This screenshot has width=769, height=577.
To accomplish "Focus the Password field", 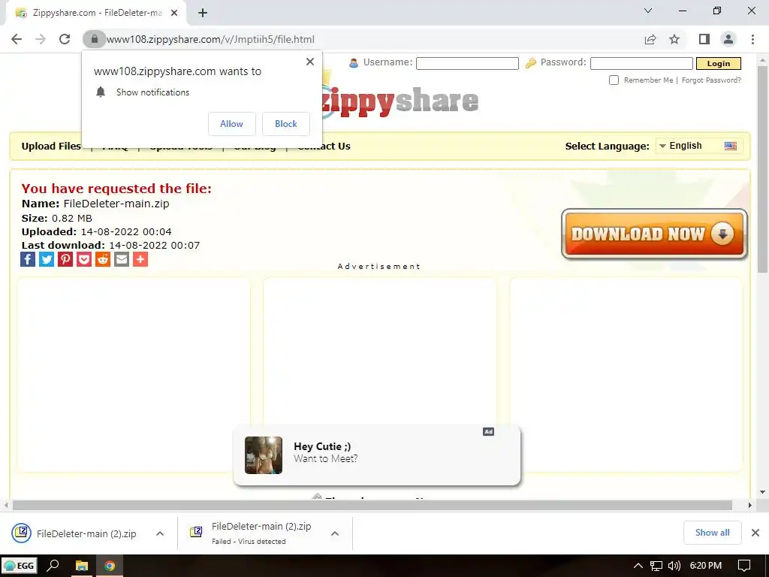I will (641, 63).
